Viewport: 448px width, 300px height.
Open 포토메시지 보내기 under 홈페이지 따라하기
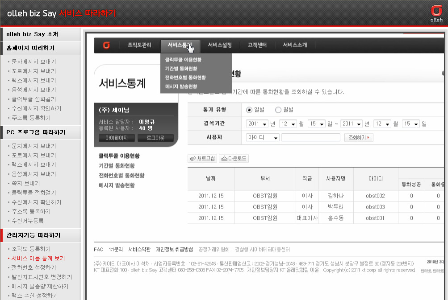click(x=33, y=71)
